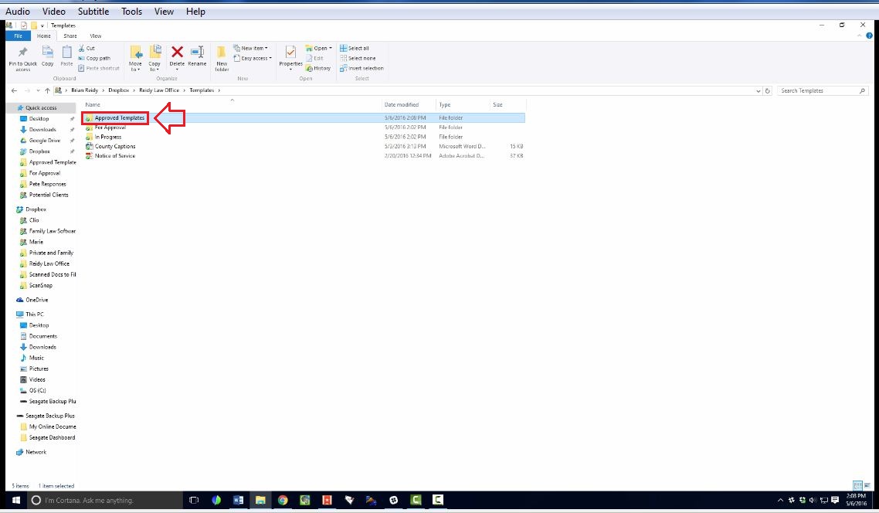The width and height of the screenshot is (879, 513).
Task: Cut the selected item using Cut
Action: pyautogui.click(x=87, y=48)
